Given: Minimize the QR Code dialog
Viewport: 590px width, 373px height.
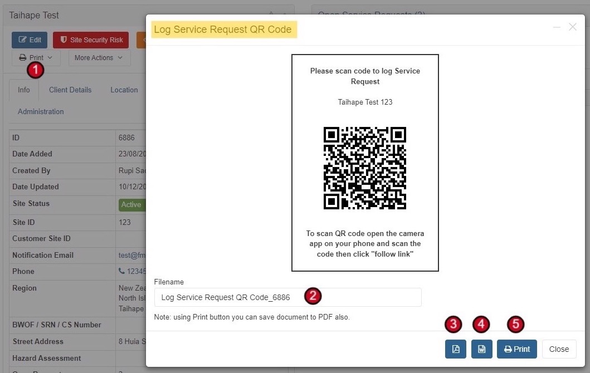Looking at the screenshot, I should 557,27.
